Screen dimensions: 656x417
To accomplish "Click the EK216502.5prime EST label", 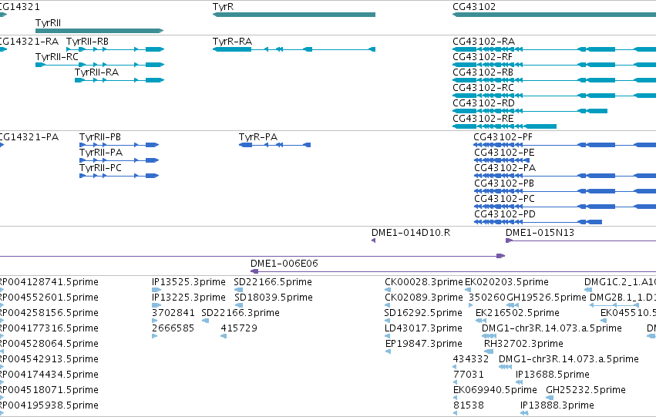I will pyautogui.click(x=517, y=313).
